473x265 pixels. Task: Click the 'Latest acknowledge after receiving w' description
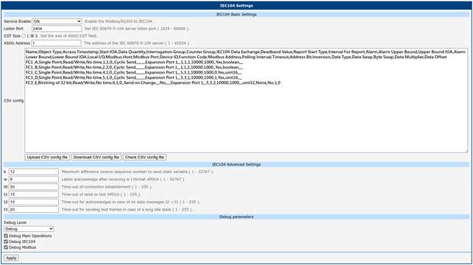click(124, 180)
